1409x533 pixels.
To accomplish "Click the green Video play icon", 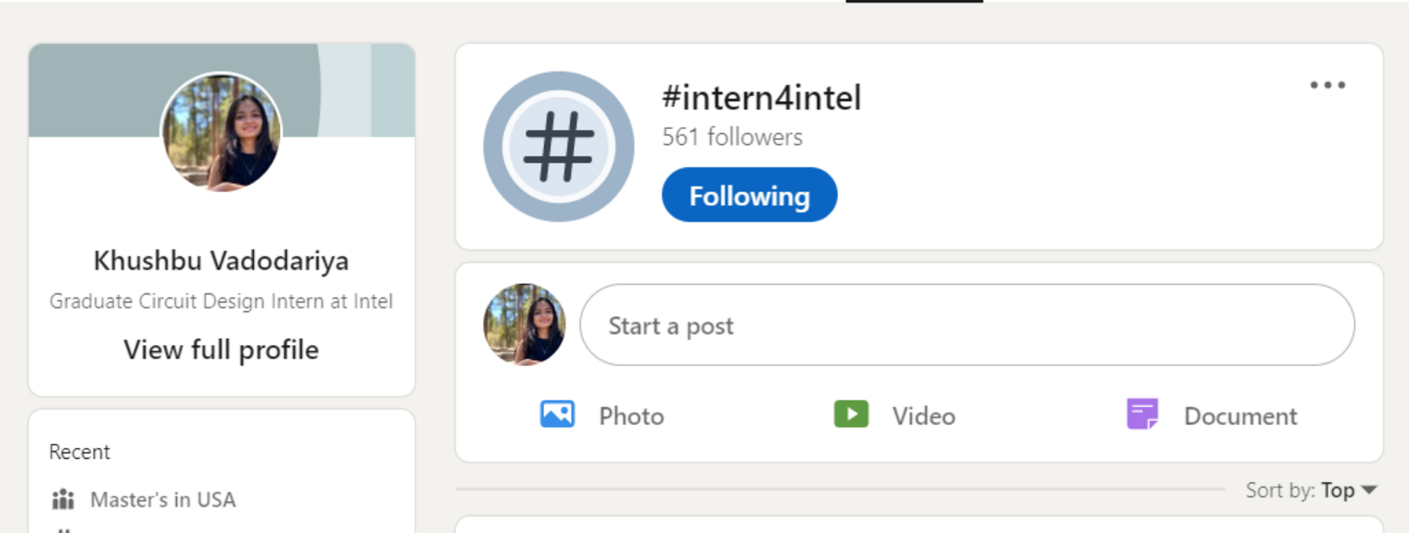I will pos(851,415).
